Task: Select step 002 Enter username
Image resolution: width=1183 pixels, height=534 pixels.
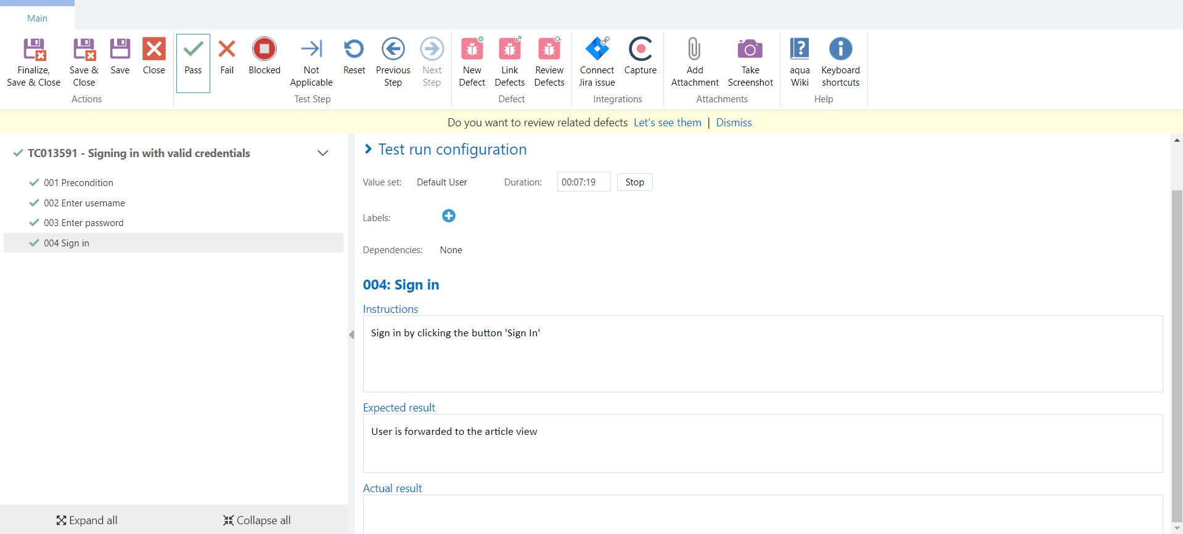Action: coord(84,203)
